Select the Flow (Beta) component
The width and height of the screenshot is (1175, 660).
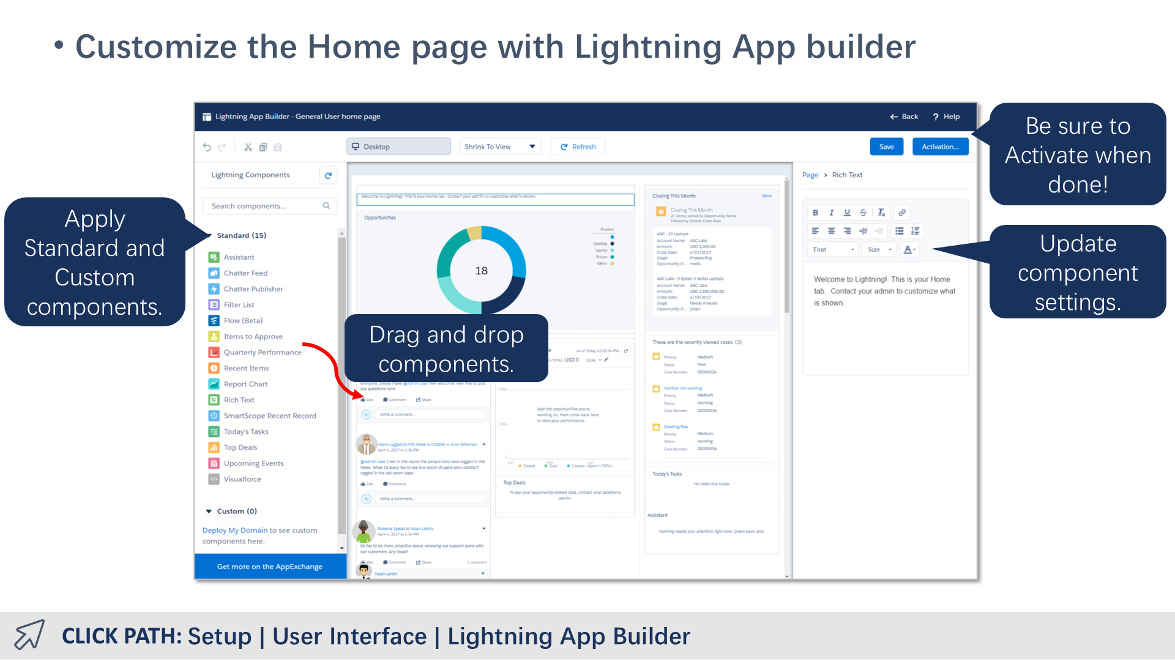coord(236,321)
